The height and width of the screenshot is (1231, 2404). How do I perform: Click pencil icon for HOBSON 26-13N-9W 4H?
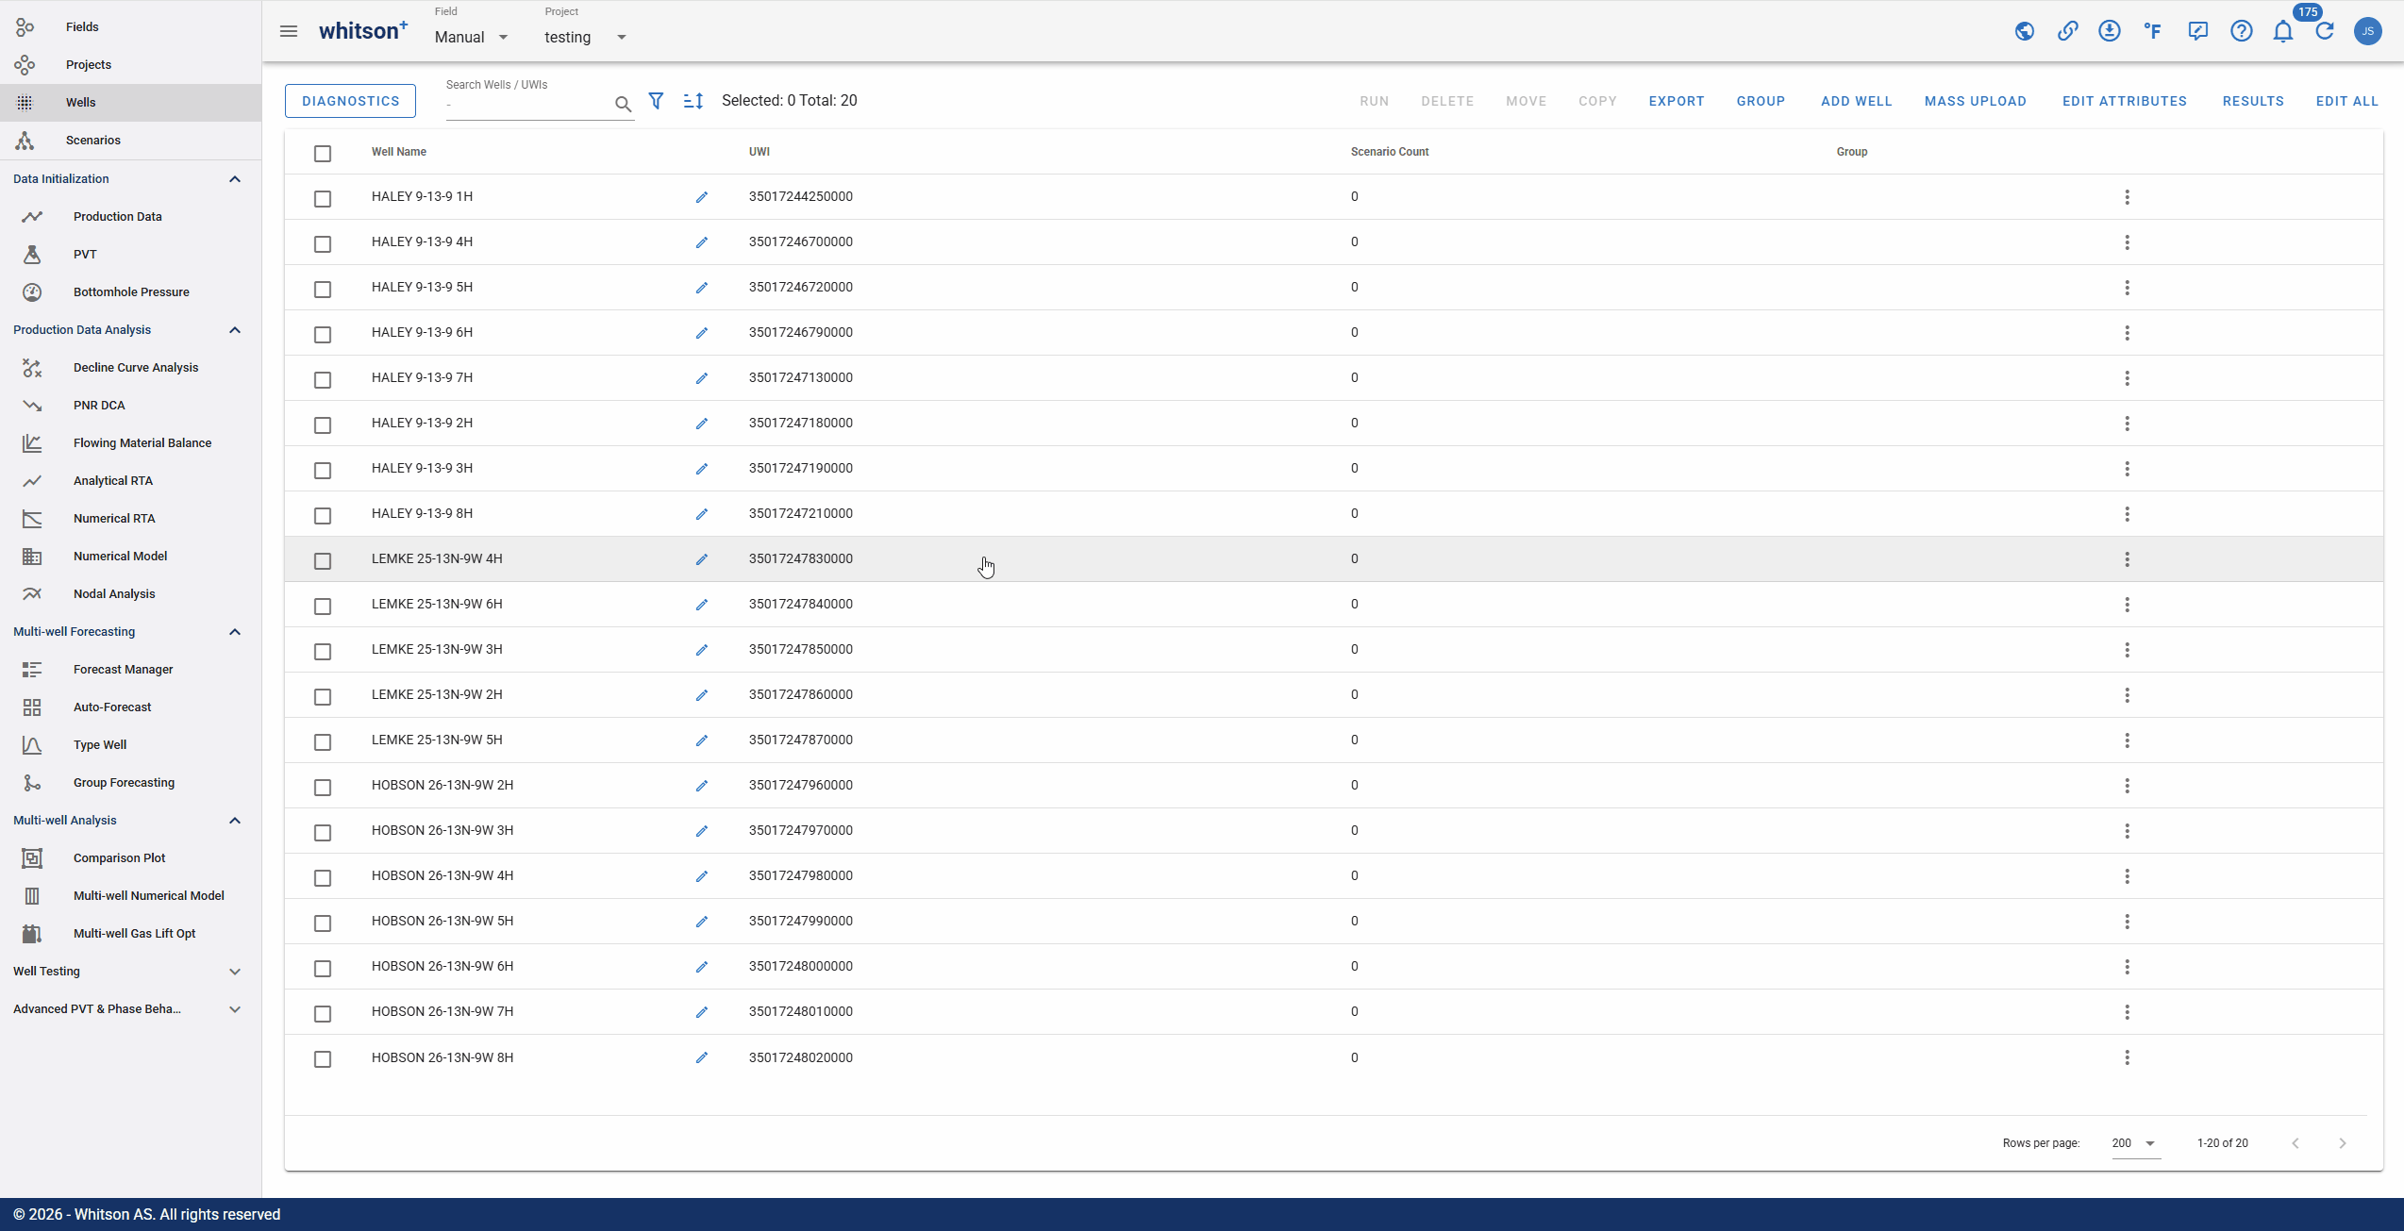point(702,876)
